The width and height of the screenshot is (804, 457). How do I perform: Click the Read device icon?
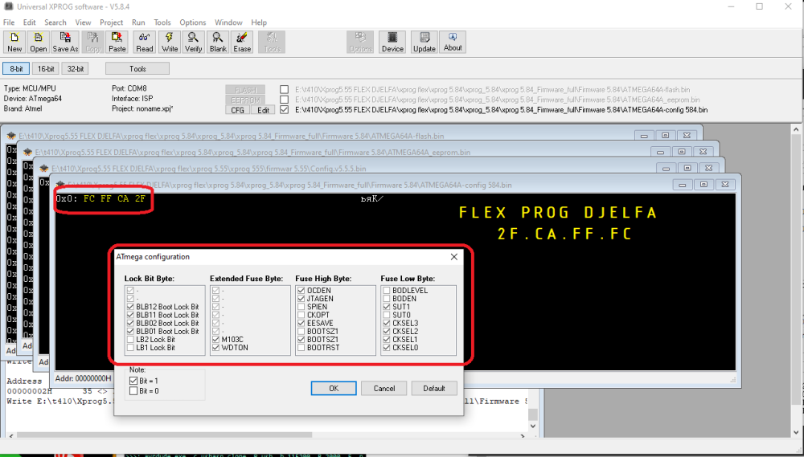pos(144,42)
